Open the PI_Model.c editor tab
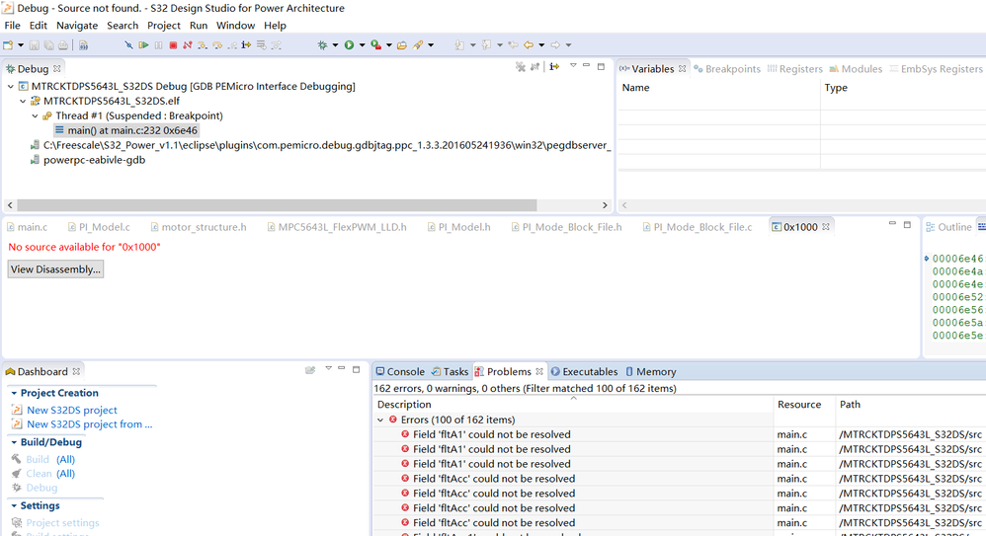 [100, 227]
